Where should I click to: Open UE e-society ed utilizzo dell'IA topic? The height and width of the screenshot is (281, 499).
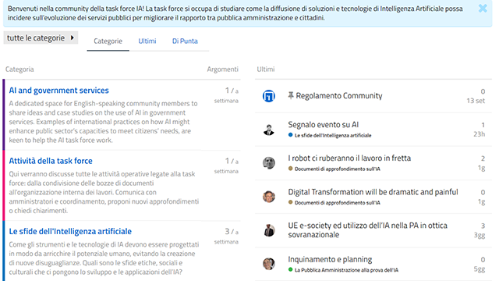tap(367, 230)
